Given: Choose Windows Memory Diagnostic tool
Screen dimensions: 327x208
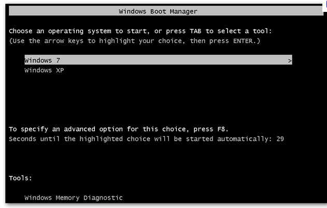Looking at the screenshot, I should pyautogui.click(x=74, y=198).
